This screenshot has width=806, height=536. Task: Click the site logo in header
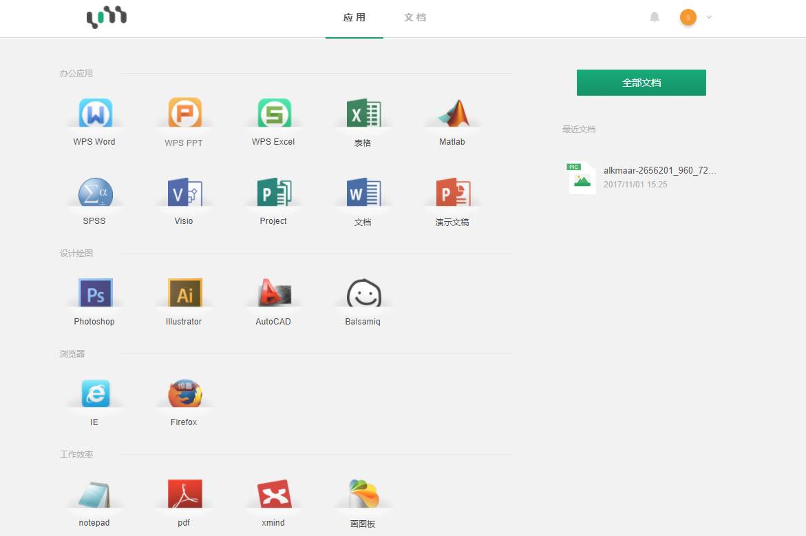(x=107, y=17)
